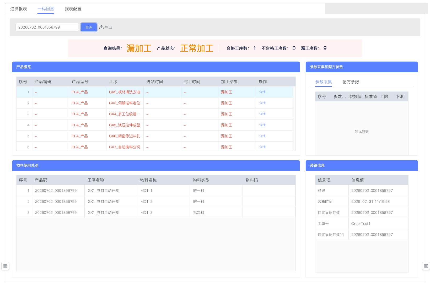Select the GX2_板材清洗去油 process cell
The width and height of the screenshot is (430, 283).
[x=125, y=92]
